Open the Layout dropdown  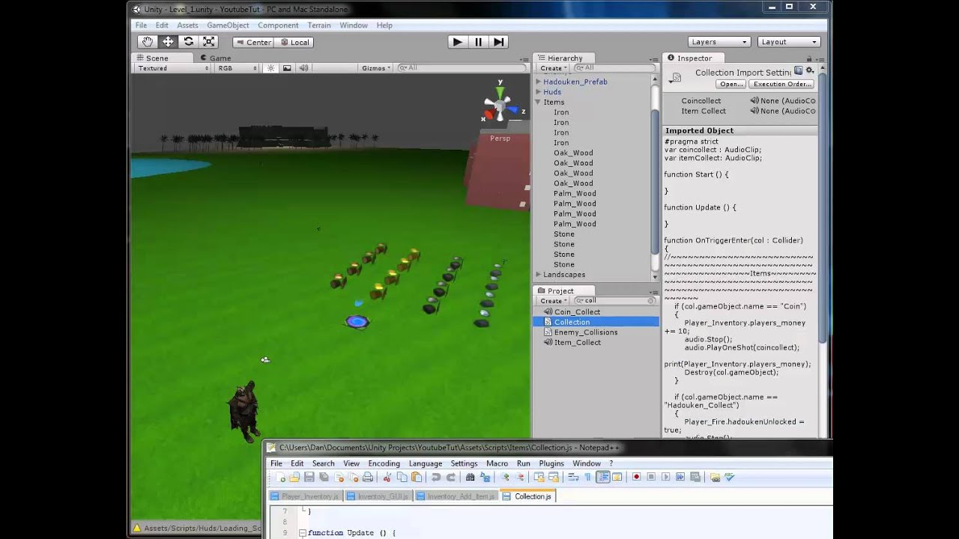(789, 42)
